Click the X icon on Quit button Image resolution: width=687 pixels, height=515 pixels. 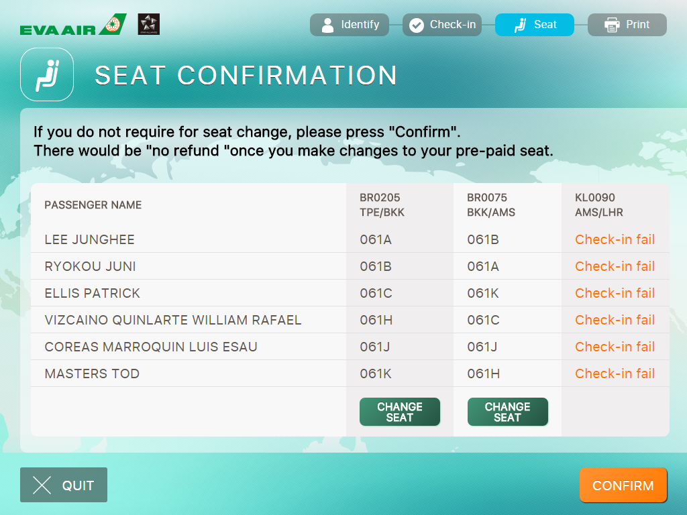point(42,485)
